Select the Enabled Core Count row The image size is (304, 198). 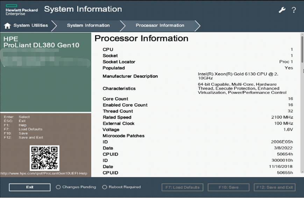tap(125, 105)
